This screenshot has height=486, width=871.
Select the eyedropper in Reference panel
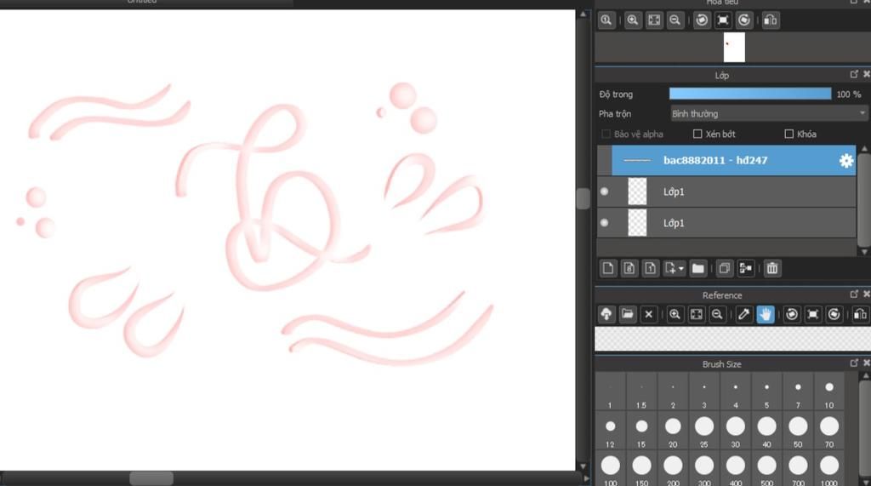click(x=743, y=314)
